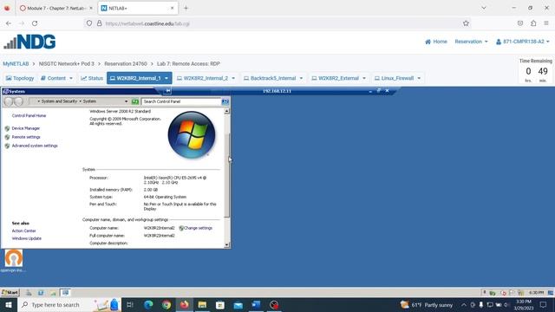
Task: Click Explorer folder icon on remote taskbar
Action: pyautogui.click(x=53, y=293)
